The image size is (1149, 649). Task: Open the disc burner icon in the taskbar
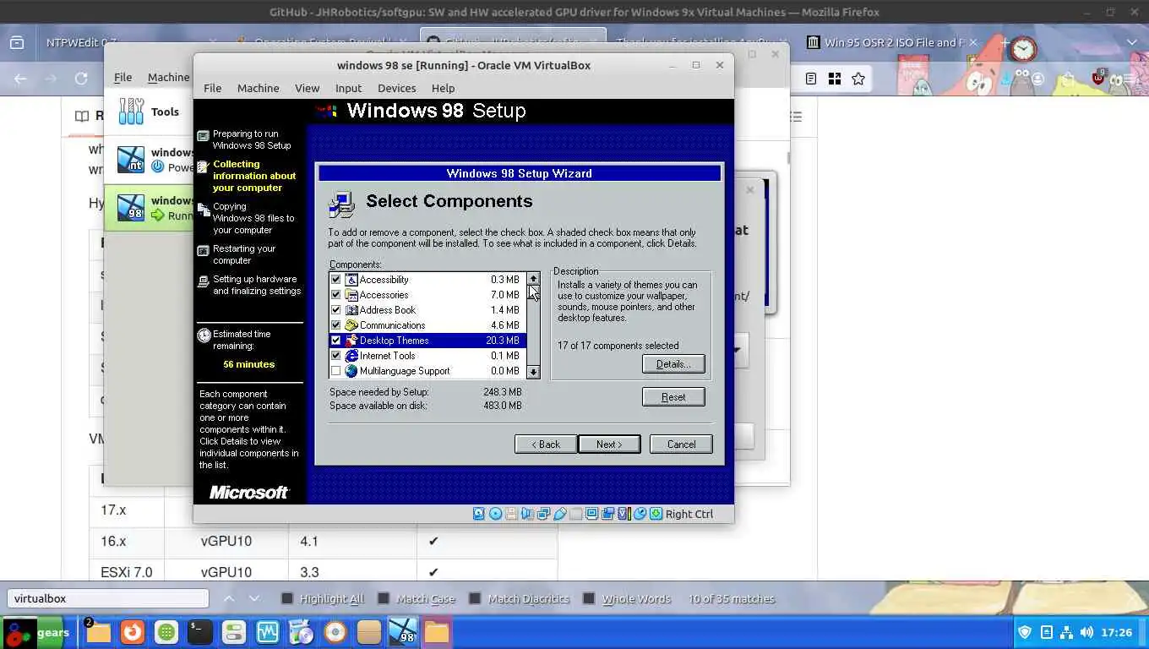coord(335,632)
